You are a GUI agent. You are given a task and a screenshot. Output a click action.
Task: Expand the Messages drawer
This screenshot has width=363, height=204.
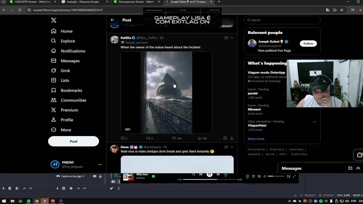[x=358, y=168]
